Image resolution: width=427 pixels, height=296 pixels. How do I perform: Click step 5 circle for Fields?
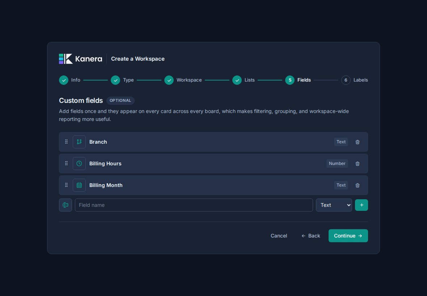click(x=290, y=80)
